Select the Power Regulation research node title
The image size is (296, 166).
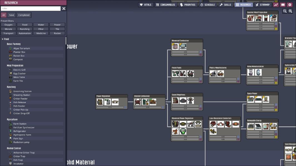click(103, 96)
